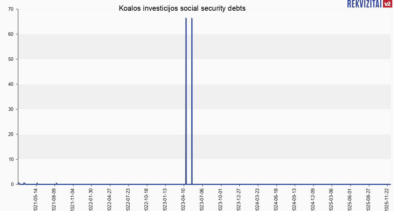Click the first tall spike's peak
Screen dimensions: 394x211
pyautogui.click(x=186, y=18)
